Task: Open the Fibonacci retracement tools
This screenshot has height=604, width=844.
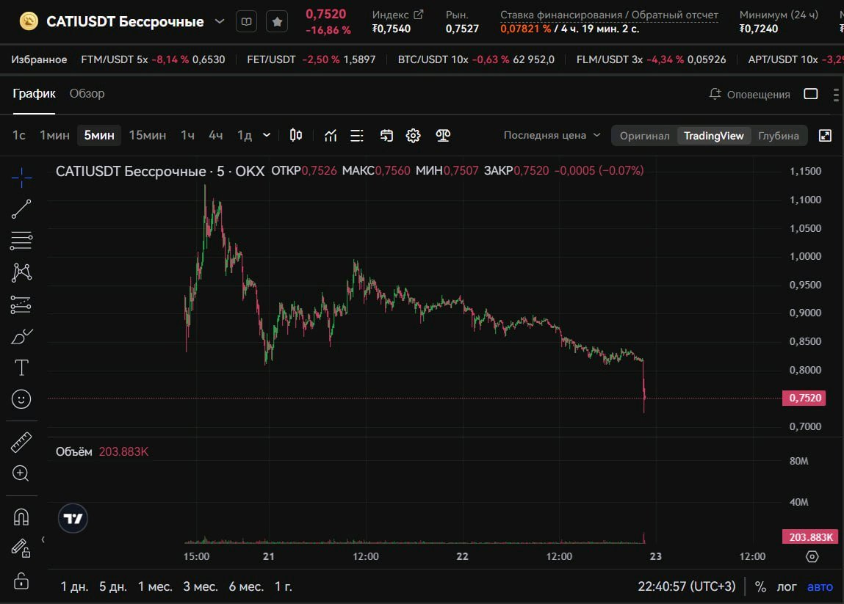Action: [21, 241]
